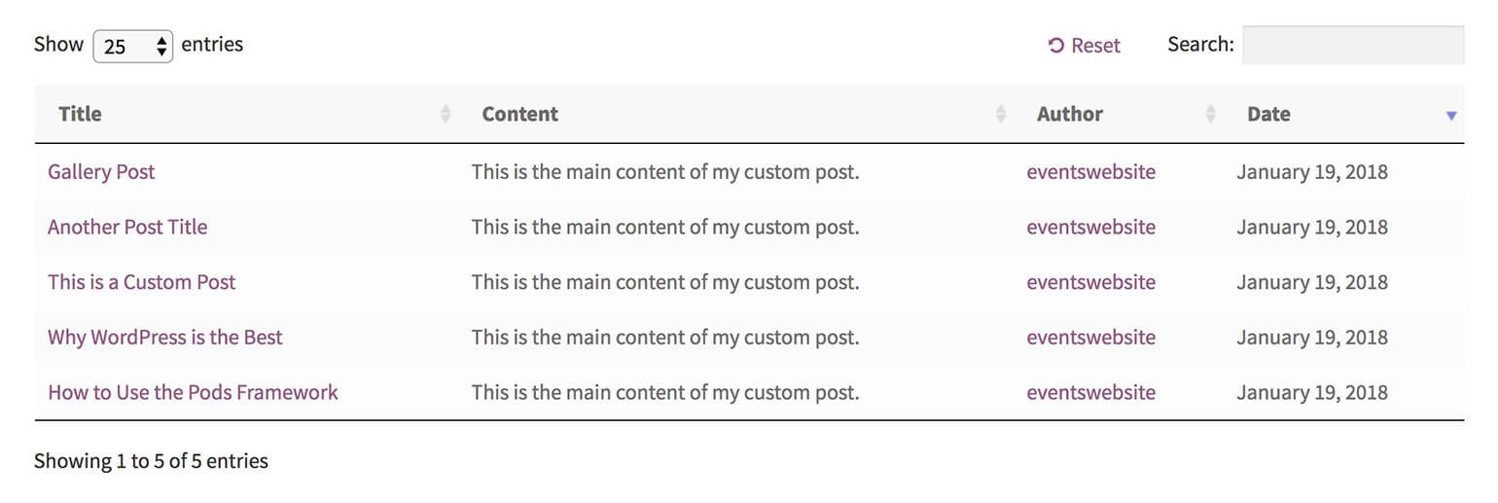Focus the Search input field
Screen dimensions: 1498x503
1353,45
